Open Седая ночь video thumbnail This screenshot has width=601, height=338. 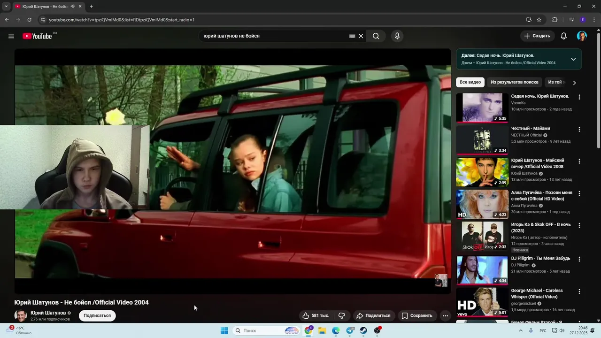pos(482,108)
